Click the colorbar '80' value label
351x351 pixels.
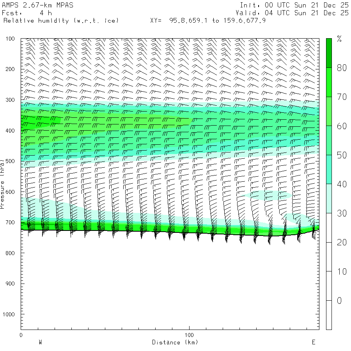click(342, 68)
